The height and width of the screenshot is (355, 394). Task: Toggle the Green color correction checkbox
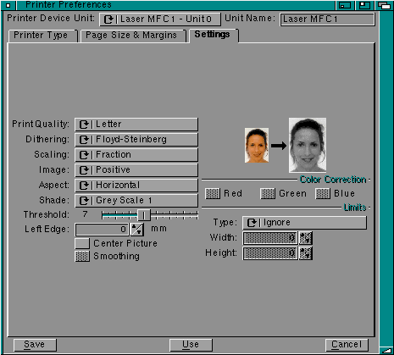point(268,194)
